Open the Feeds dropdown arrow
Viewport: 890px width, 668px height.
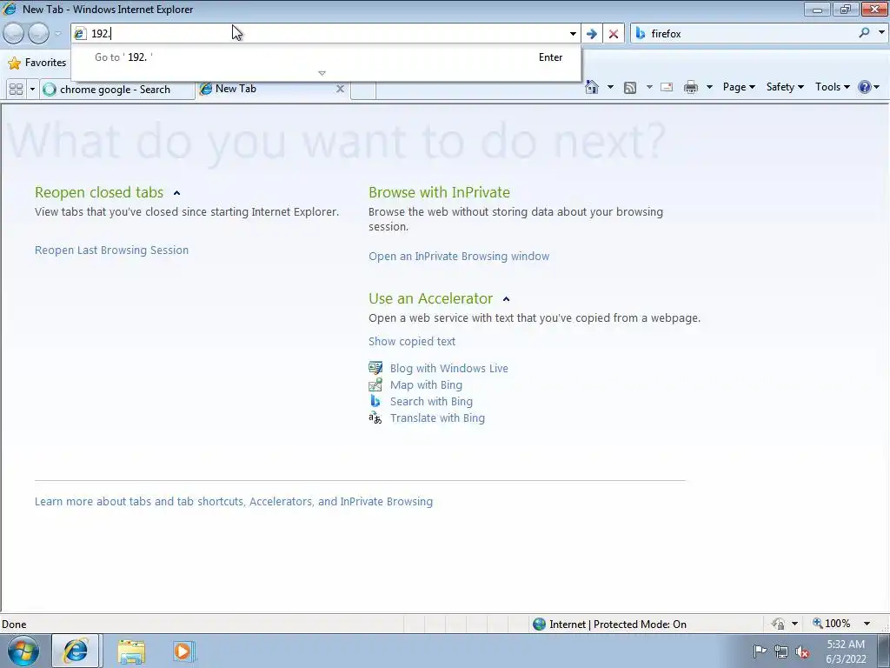pos(648,87)
